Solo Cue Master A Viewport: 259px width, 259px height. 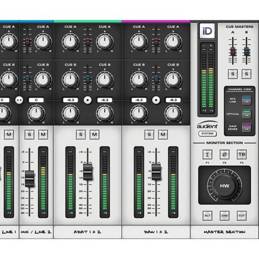tap(233, 74)
